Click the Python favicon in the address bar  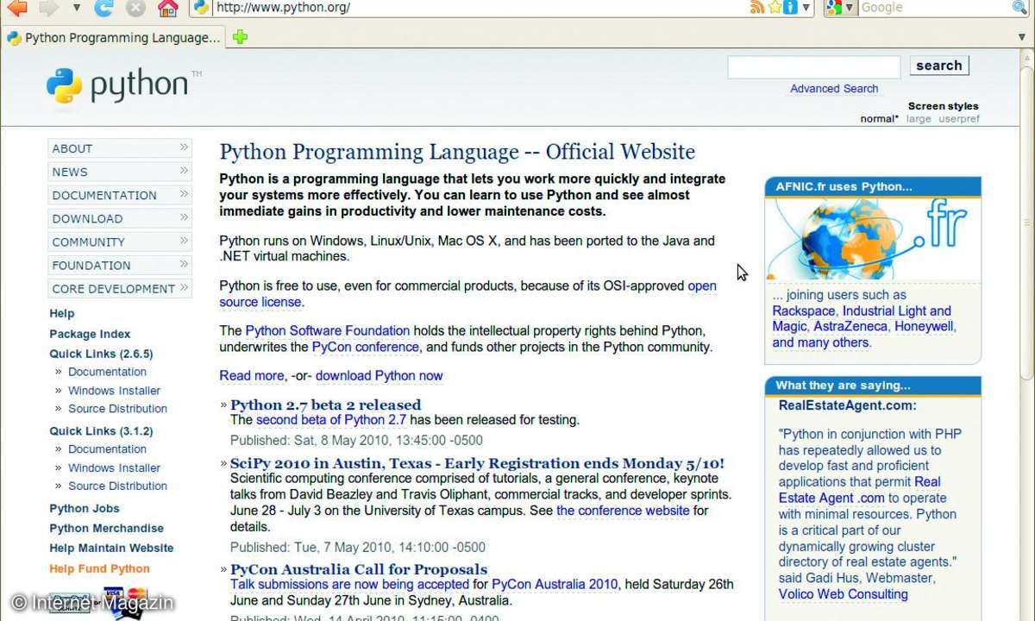click(x=202, y=8)
